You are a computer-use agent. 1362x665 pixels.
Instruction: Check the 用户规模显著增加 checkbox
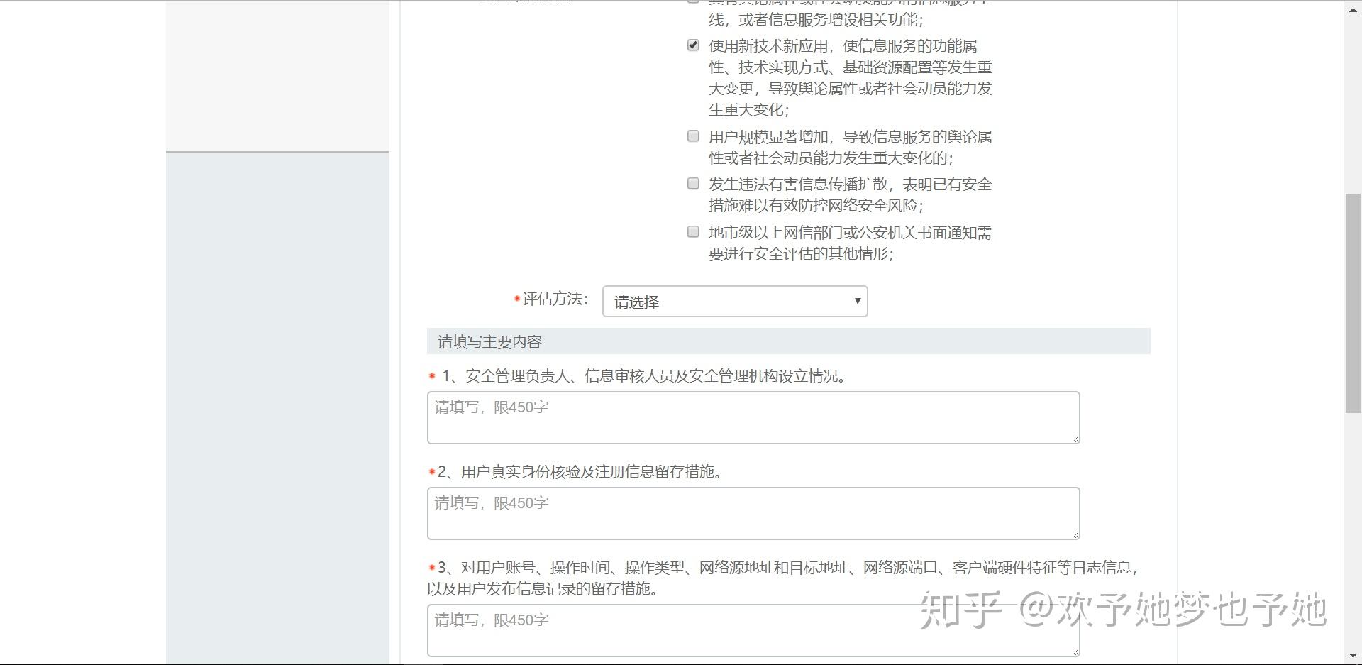coord(693,136)
